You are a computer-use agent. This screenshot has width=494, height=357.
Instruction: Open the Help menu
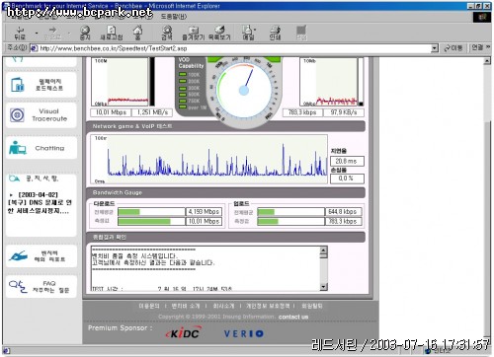pos(174,16)
